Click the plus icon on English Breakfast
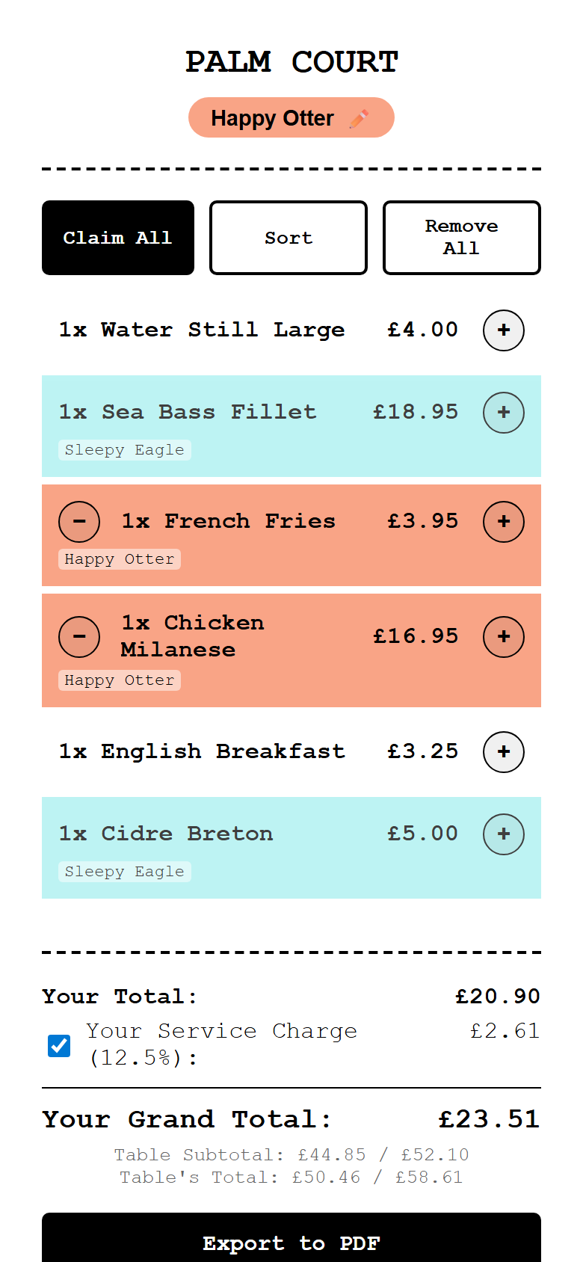Image resolution: width=583 pixels, height=1262 pixels. click(x=503, y=751)
